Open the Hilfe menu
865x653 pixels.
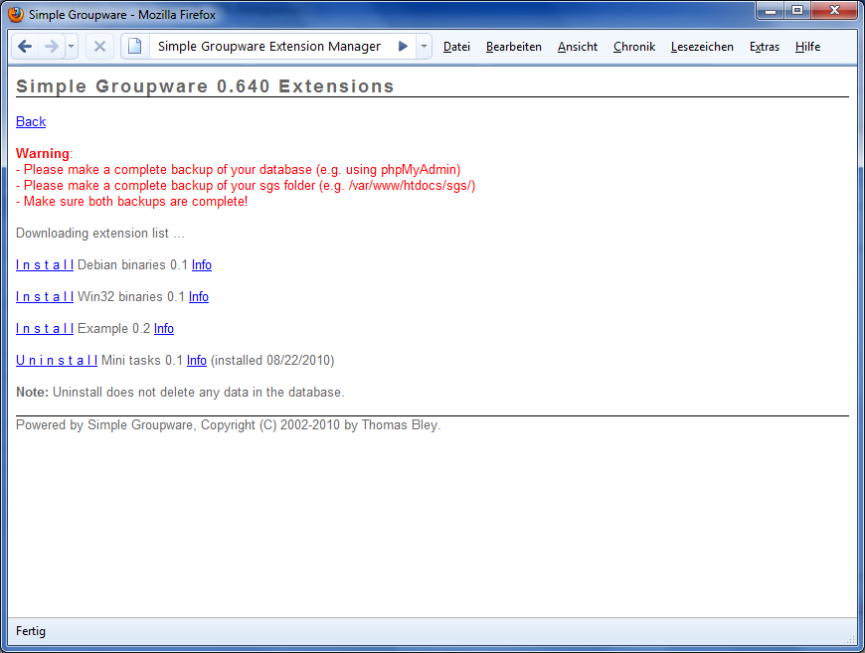[807, 47]
